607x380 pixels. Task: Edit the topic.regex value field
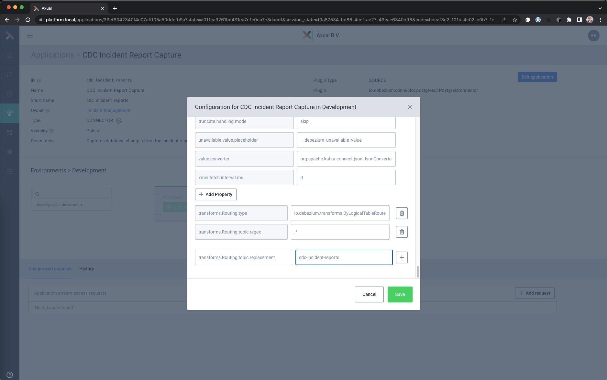tap(340, 232)
